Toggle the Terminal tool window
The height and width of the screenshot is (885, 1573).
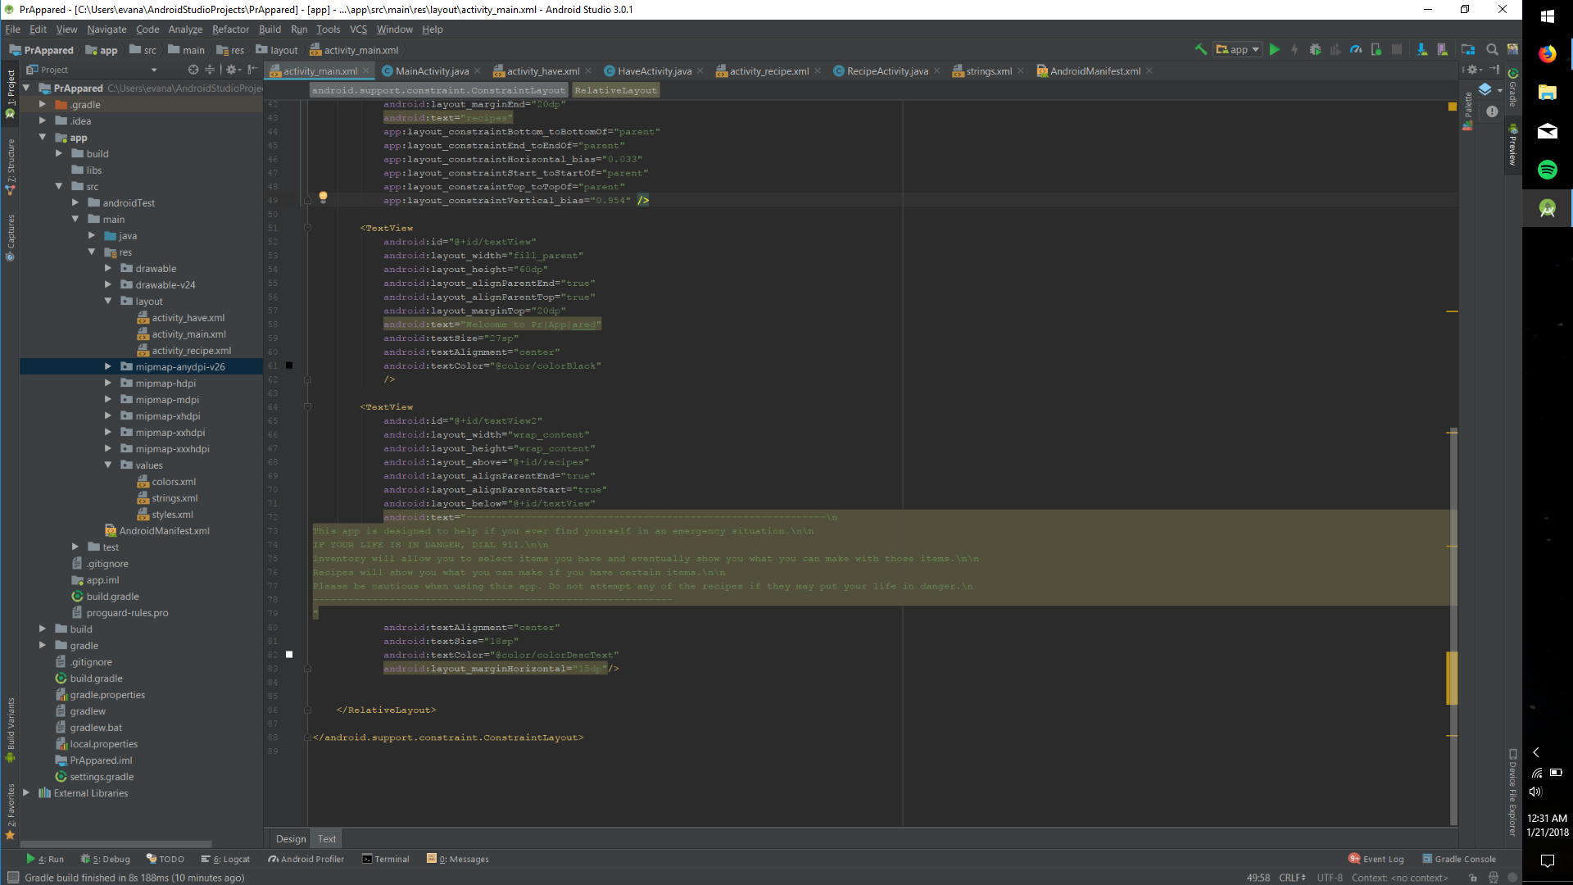(x=386, y=859)
